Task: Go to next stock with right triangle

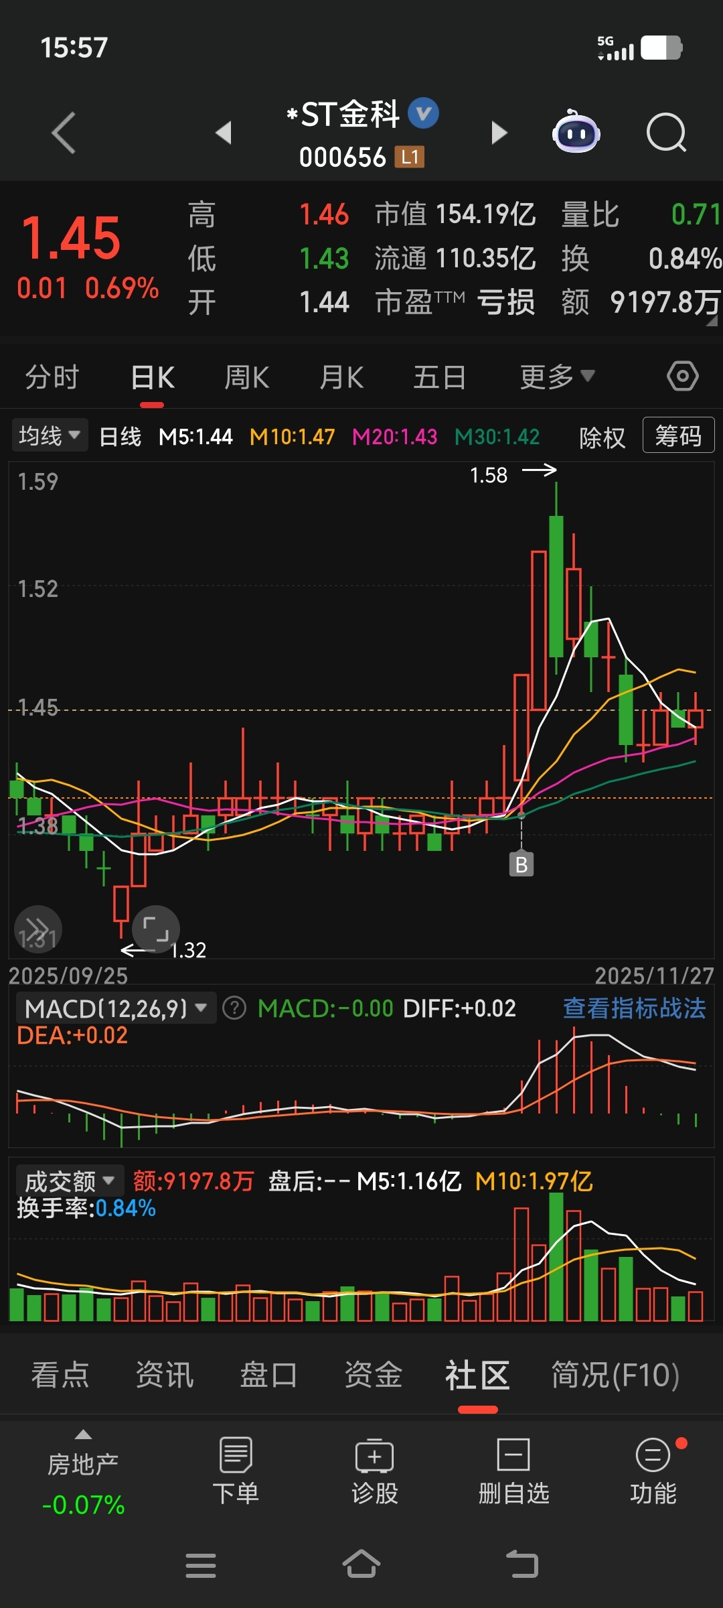Action: [499, 133]
